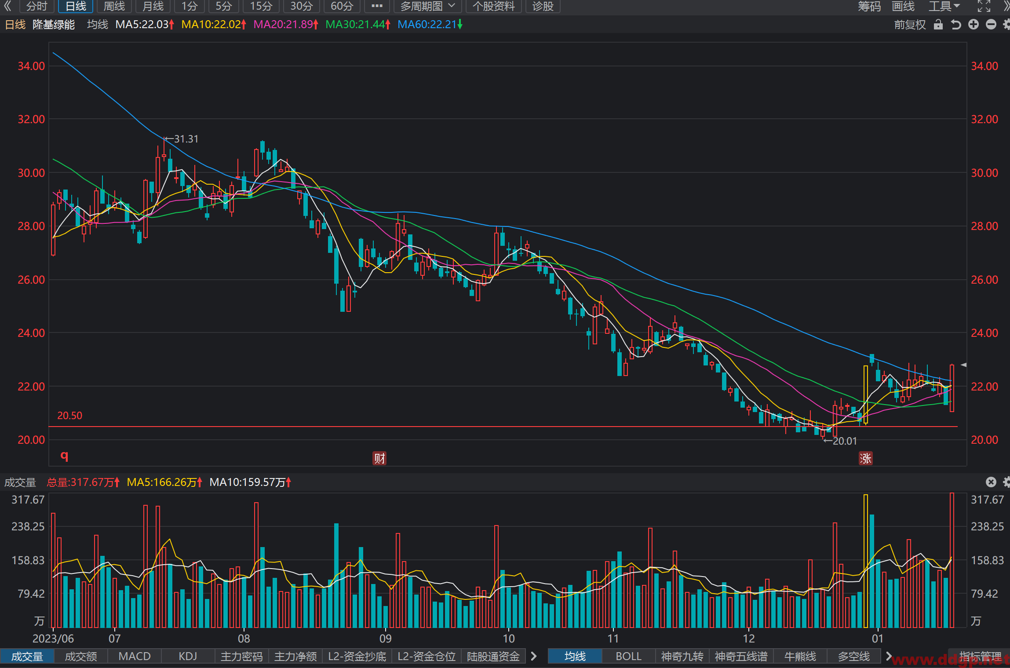The image size is (1010, 668).
Task: Click the red 20.50 horizontal price line
Action: [x=503, y=427]
